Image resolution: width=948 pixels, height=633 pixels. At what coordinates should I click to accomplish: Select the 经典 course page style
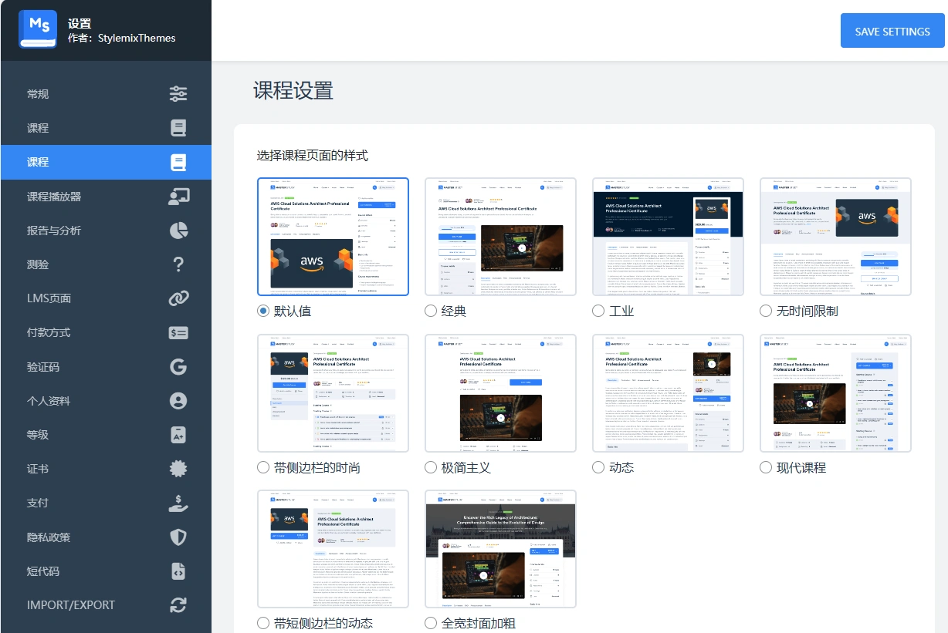point(430,311)
